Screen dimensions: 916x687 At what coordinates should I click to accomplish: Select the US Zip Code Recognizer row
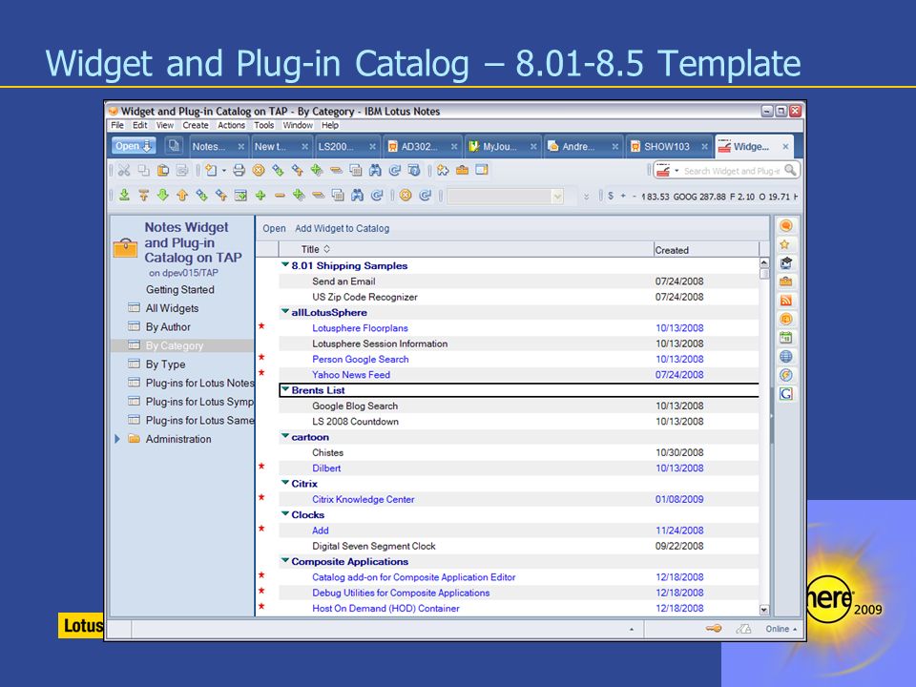click(x=519, y=297)
